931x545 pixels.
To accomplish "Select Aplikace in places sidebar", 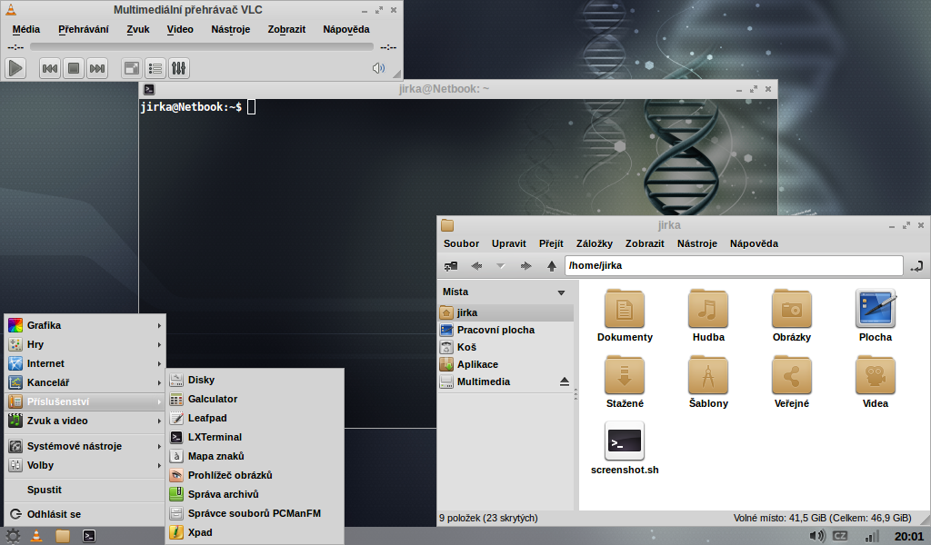I will click(x=506, y=364).
